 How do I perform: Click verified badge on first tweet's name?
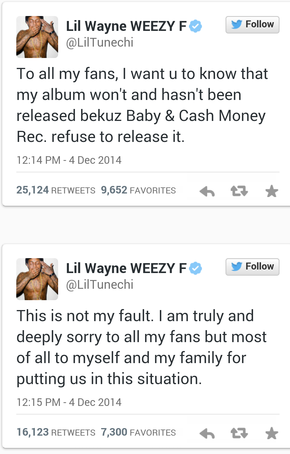click(196, 26)
